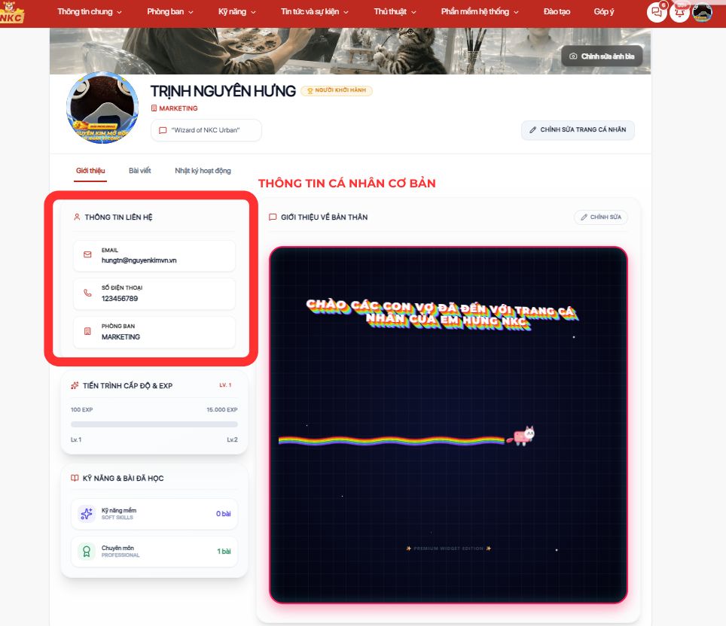Click the book icon of Kỹ năng & bài đã học
The width and height of the screenshot is (726, 626).
pyautogui.click(x=74, y=478)
